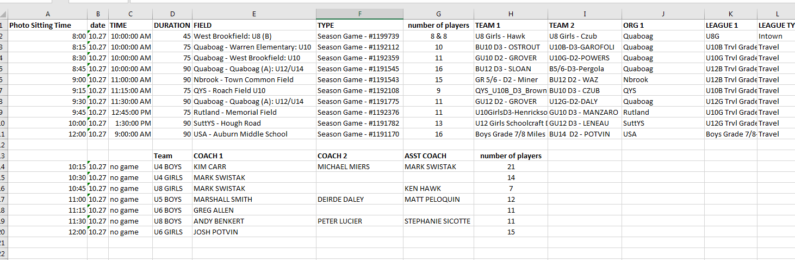Click the cell with Season Game - #1191170
Viewport: 795px width, 260px height.
pyautogui.click(x=359, y=134)
